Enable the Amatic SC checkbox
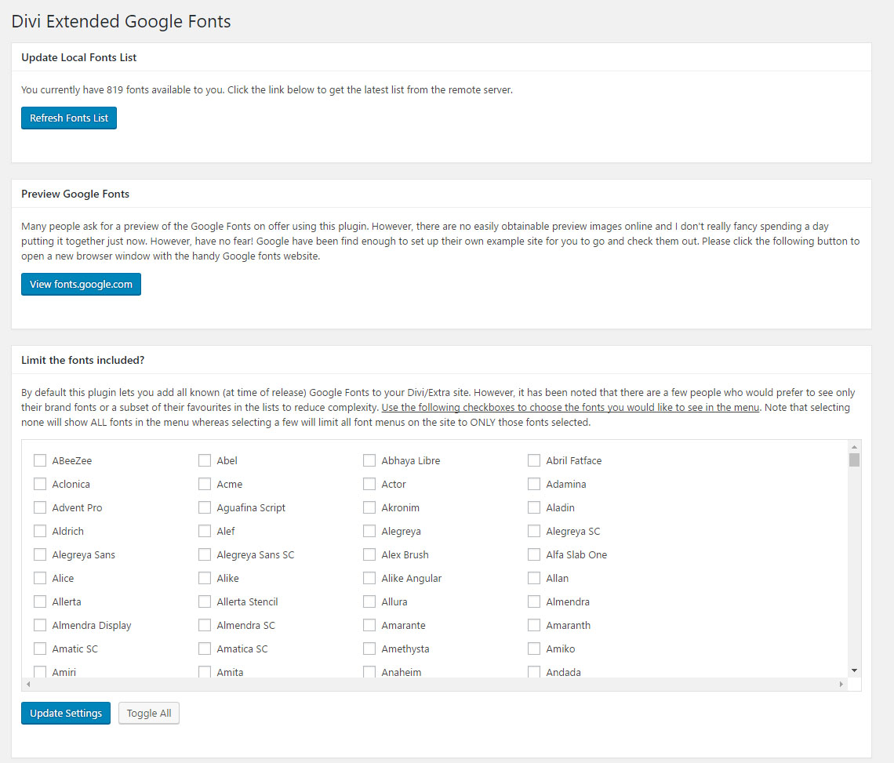 pyautogui.click(x=40, y=649)
